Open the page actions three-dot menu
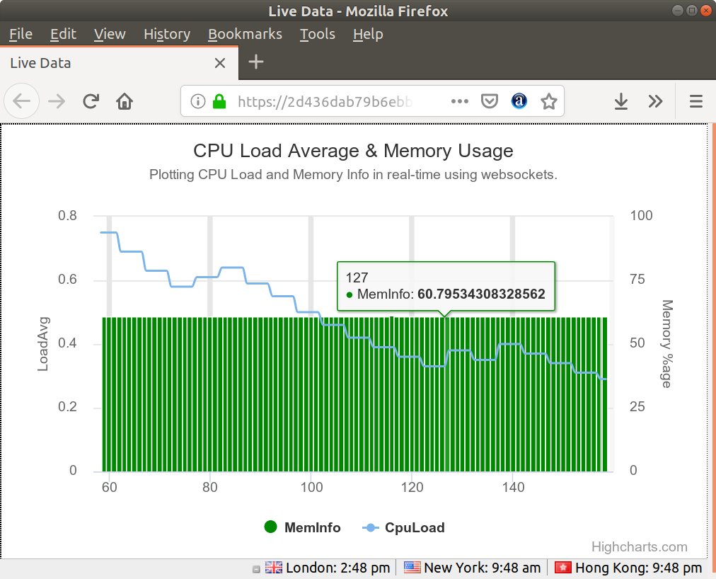The width and height of the screenshot is (716, 579). (x=460, y=102)
